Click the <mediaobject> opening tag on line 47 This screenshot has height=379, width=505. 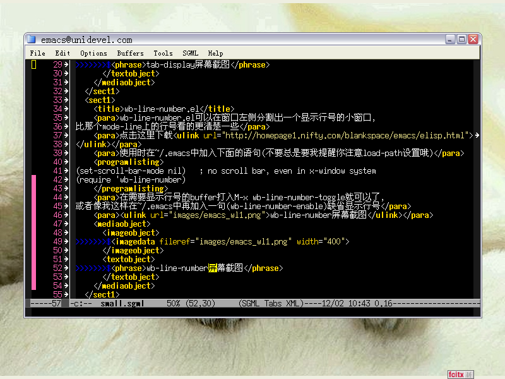tap(122, 224)
